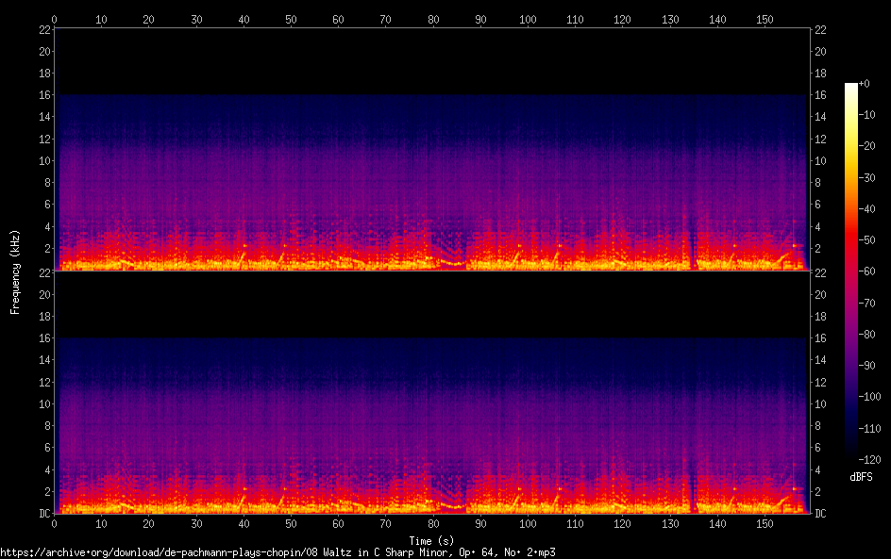The image size is (891, 559).
Task: Click the '-90' colorbar label
Action: pyautogui.click(x=867, y=366)
